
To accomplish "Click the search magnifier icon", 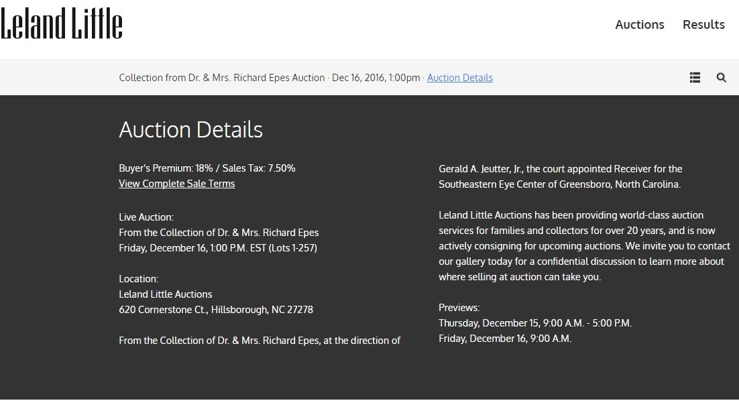I will tap(721, 77).
